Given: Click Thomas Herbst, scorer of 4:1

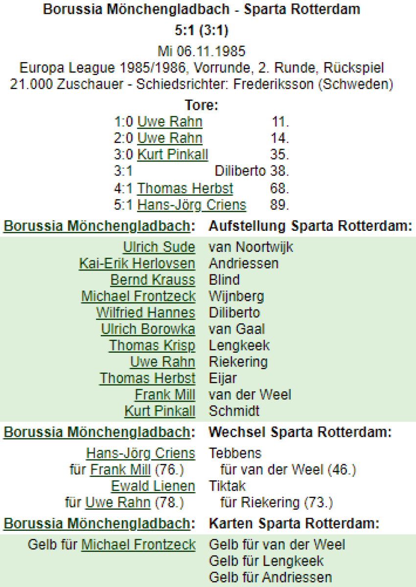Looking at the screenshot, I should [x=185, y=188].
